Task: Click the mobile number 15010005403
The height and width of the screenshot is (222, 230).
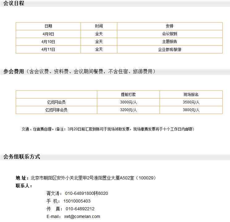Action: point(77,201)
